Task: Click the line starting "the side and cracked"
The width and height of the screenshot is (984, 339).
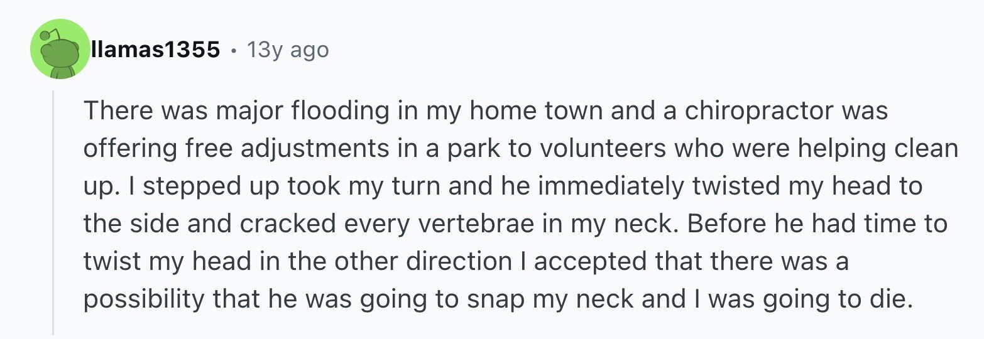Action: point(515,224)
